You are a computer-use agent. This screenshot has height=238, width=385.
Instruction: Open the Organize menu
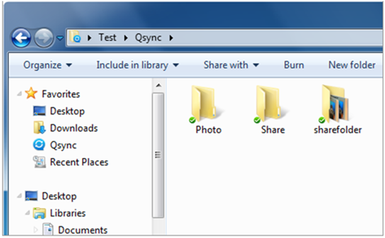pyautogui.click(x=47, y=65)
